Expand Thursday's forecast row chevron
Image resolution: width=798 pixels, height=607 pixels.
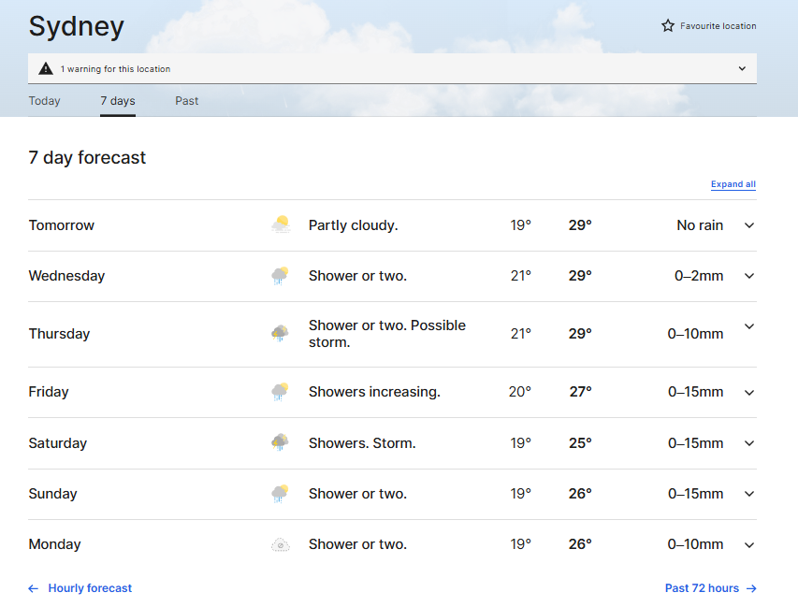coord(749,326)
